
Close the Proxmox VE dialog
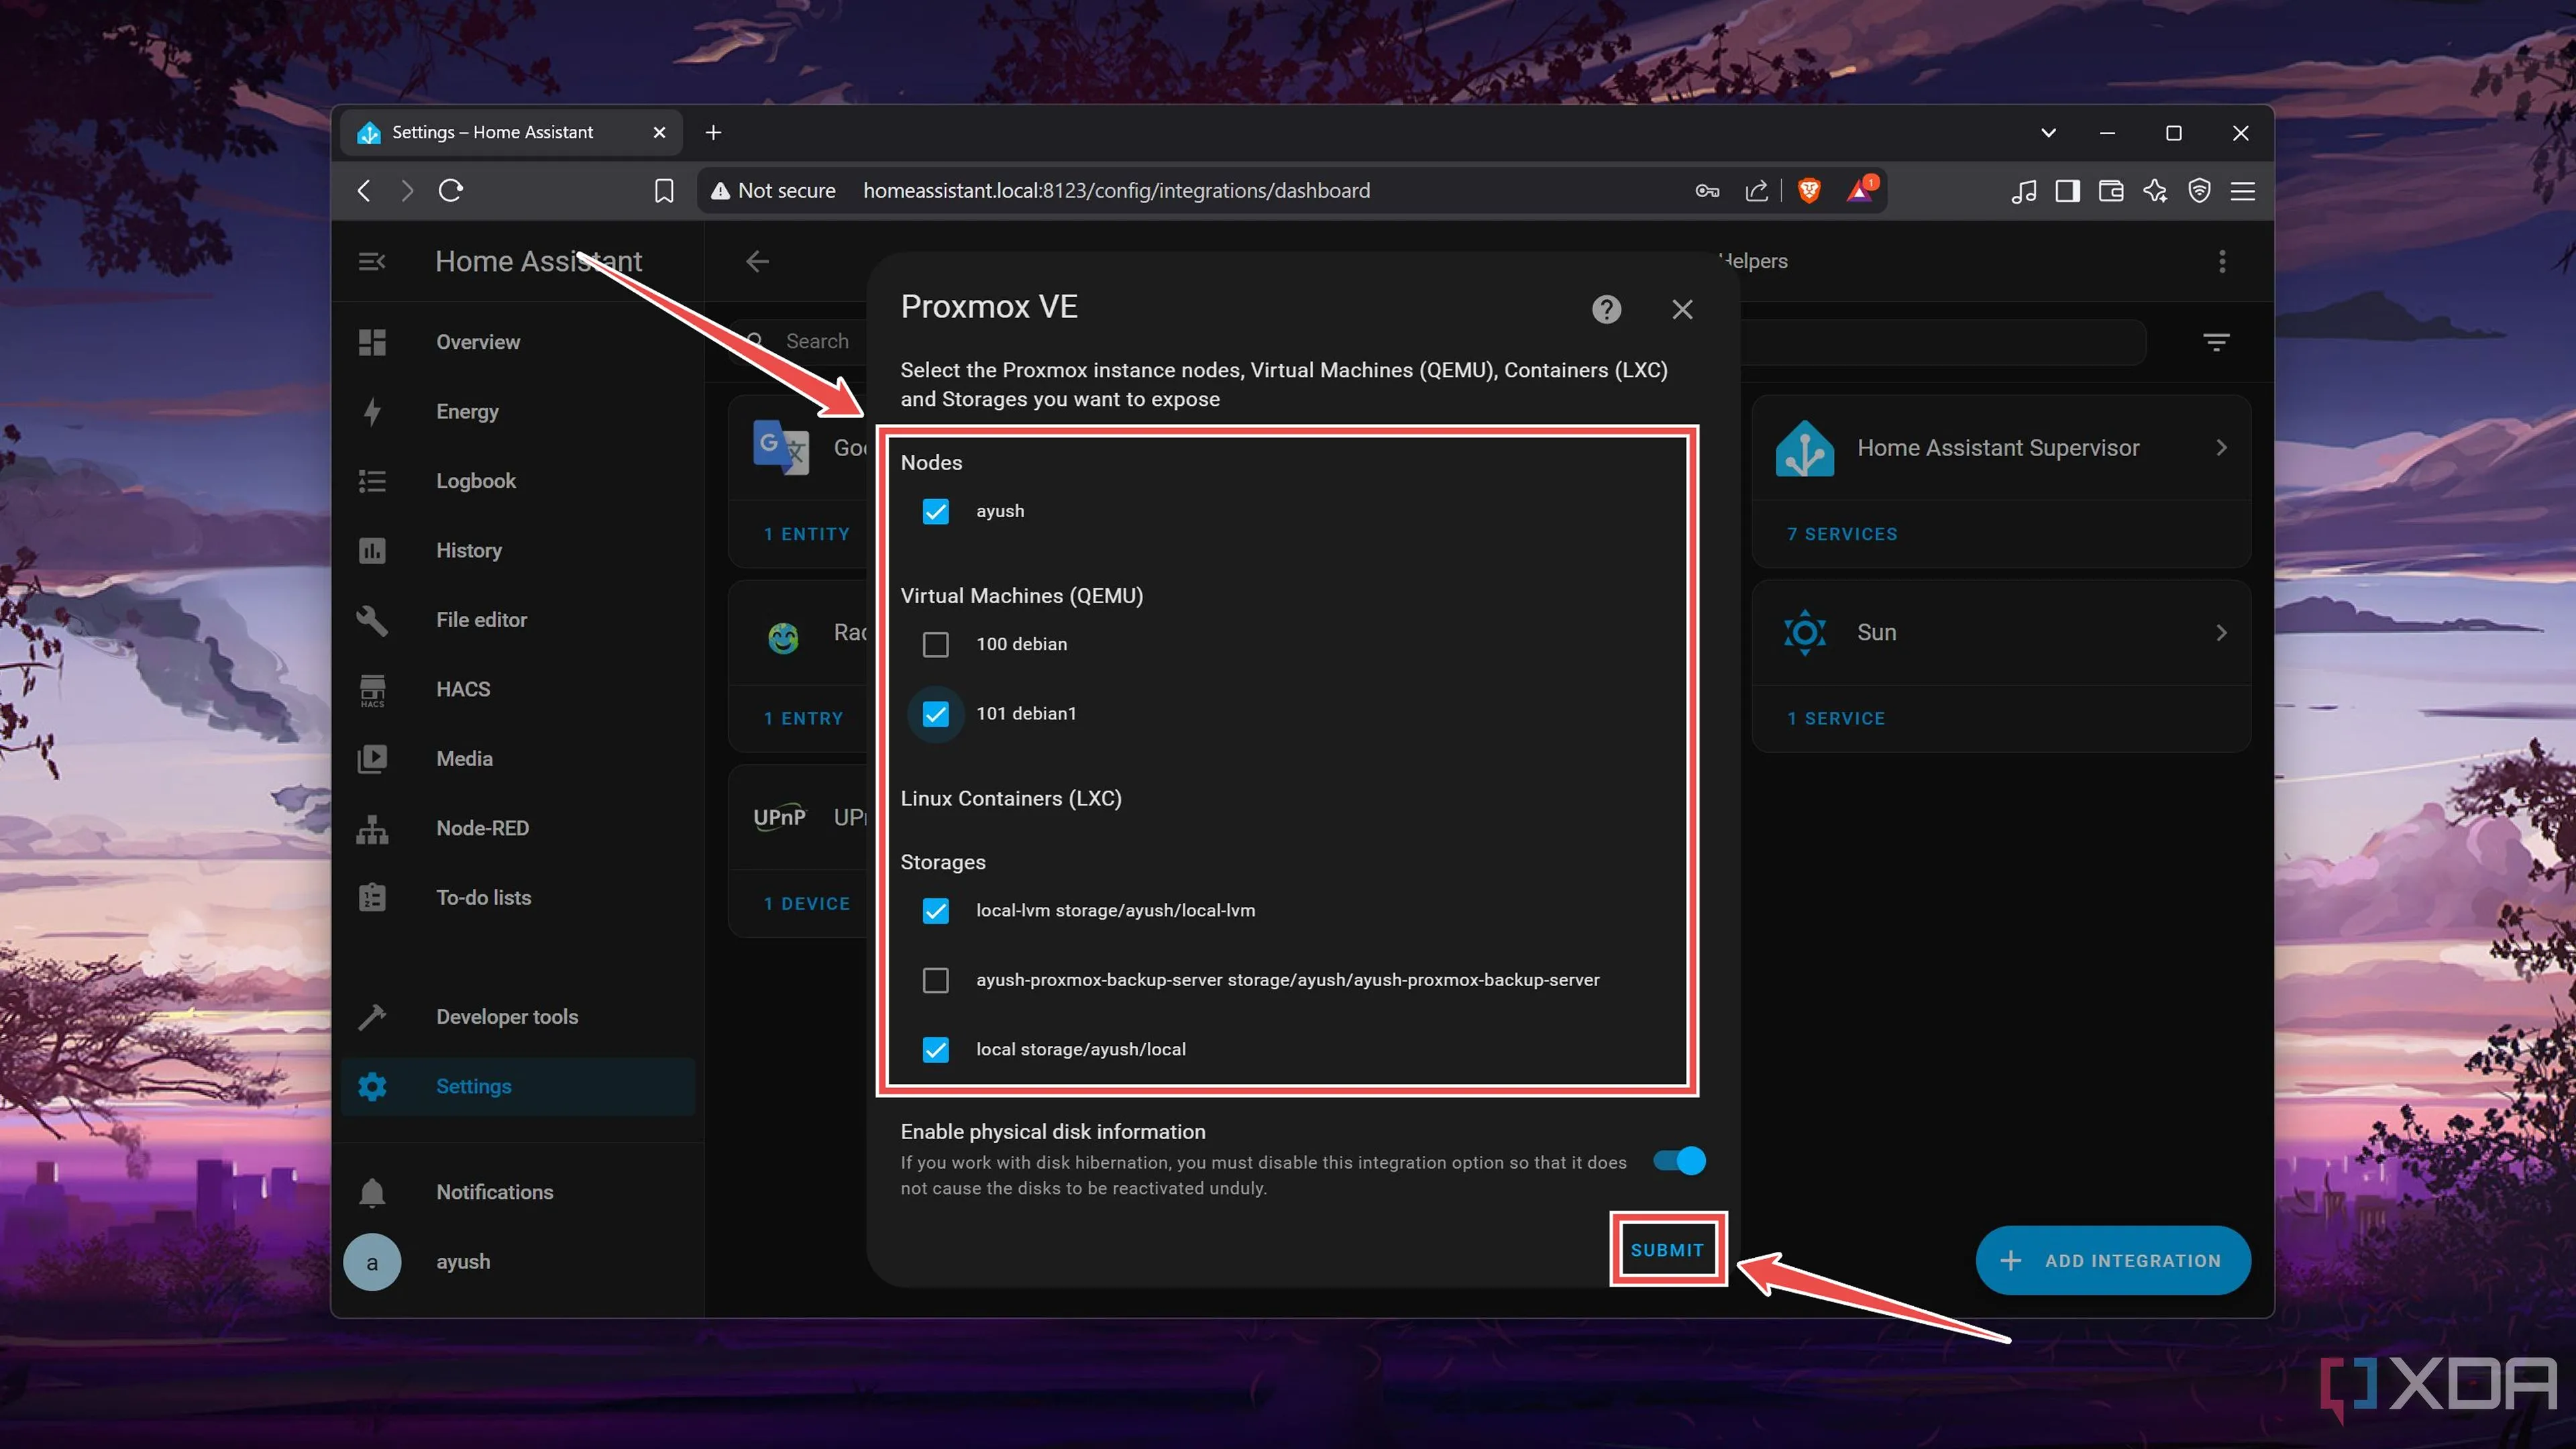tap(1682, 309)
